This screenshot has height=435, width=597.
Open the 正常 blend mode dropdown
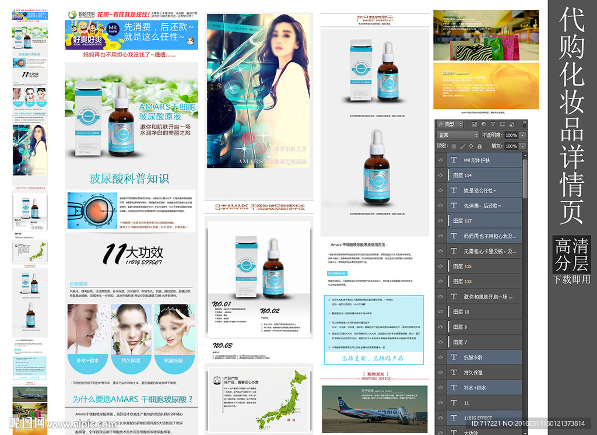457,135
